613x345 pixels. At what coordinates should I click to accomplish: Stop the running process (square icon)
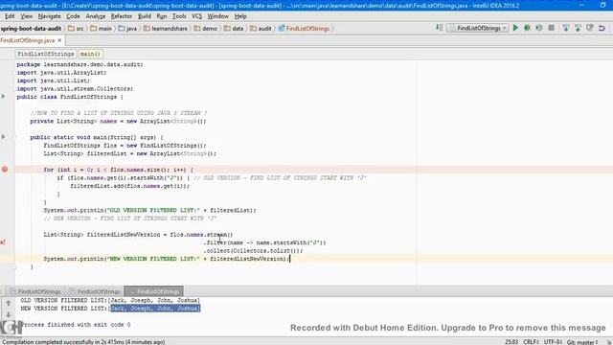point(552,28)
